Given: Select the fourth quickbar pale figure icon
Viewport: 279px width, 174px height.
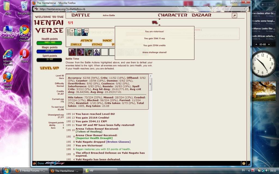Looking at the screenshot, I should coord(97,52).
